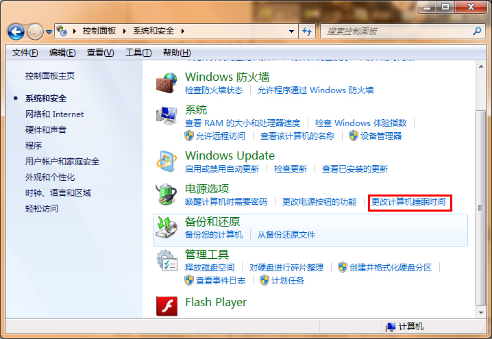Click the vertical scrollbar down arrow
This screenshot has width=492, height=339.
pyautogui.click(x=482, y=313)
